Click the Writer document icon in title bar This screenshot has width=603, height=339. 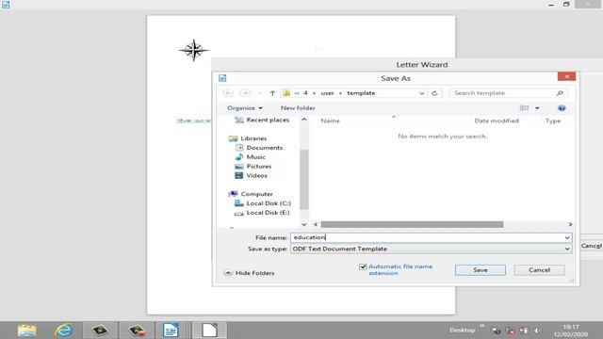6,5
